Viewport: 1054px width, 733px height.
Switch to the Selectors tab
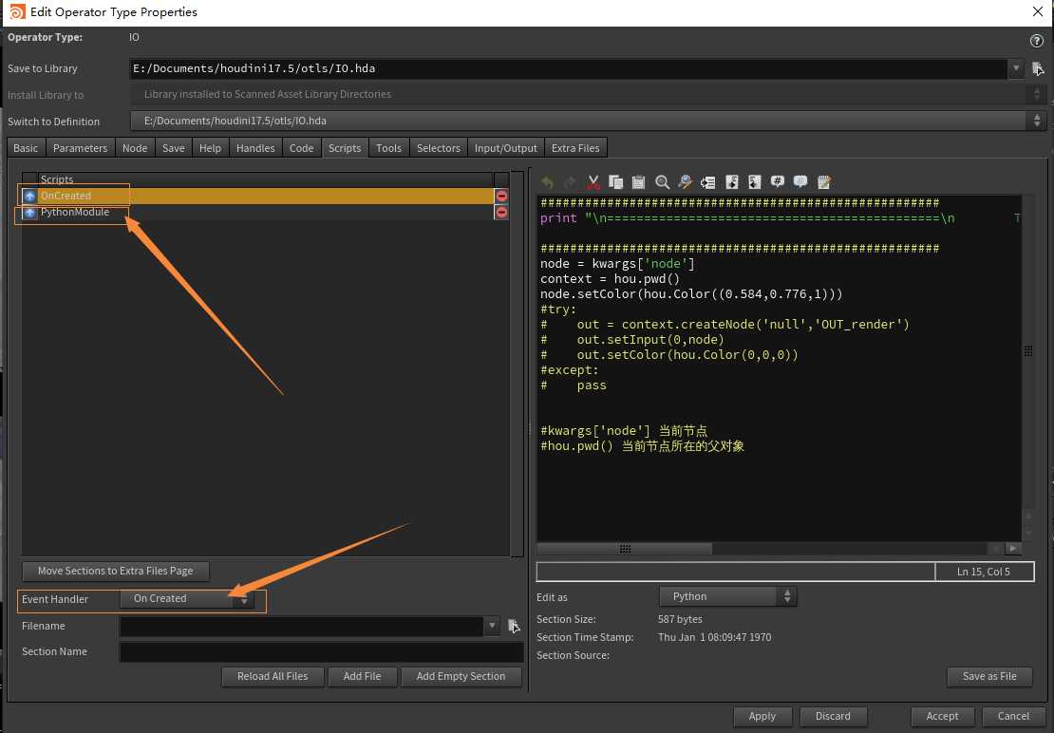tap(439, 148)
